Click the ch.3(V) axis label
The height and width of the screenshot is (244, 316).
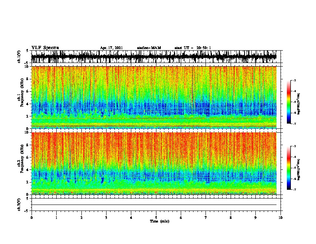pyautogui.click(x=19, y=205)
